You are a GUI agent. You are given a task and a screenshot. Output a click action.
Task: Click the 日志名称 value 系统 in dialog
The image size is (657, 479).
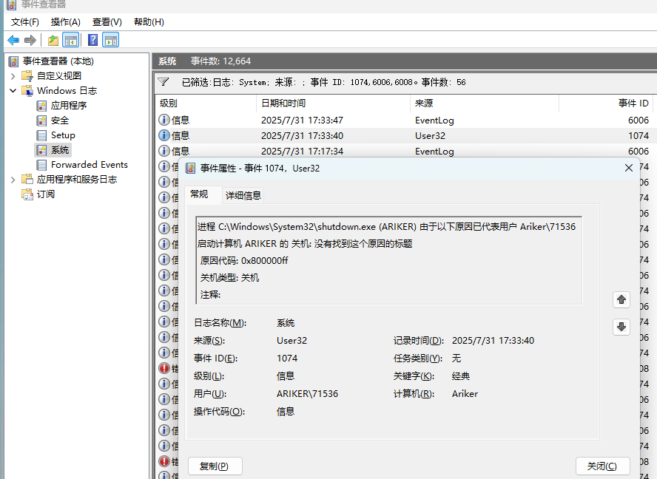286,323
